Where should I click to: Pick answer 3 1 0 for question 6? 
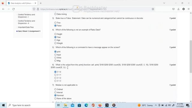point(55,72)
